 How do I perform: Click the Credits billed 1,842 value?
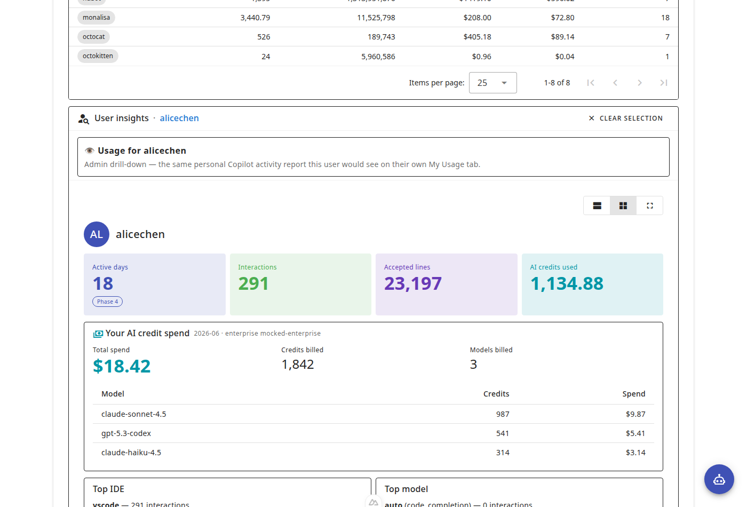pos(298,365)
